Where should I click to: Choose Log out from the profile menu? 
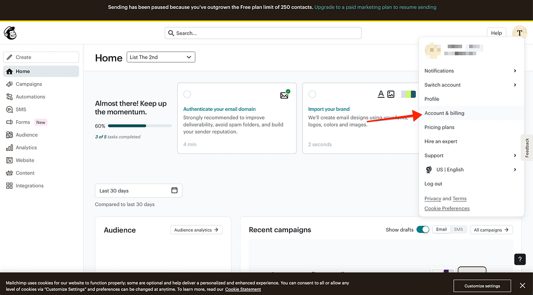tap(433, 184)
